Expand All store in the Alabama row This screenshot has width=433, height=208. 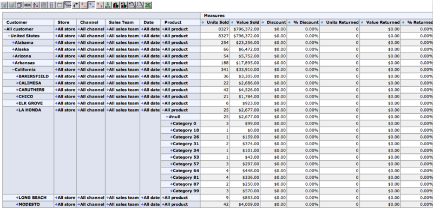pos(56,43)
